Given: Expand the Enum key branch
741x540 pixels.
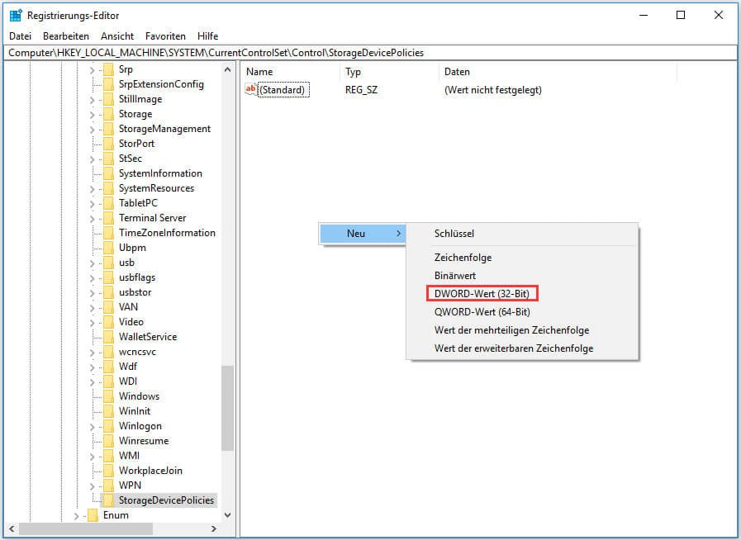Looking at the screenshot, I should point(76,515).
